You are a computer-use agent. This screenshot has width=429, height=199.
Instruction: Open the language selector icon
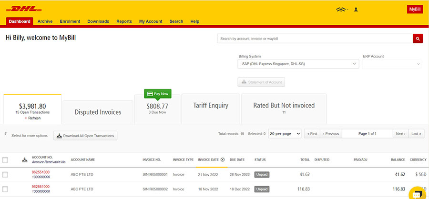click(341, 10)
